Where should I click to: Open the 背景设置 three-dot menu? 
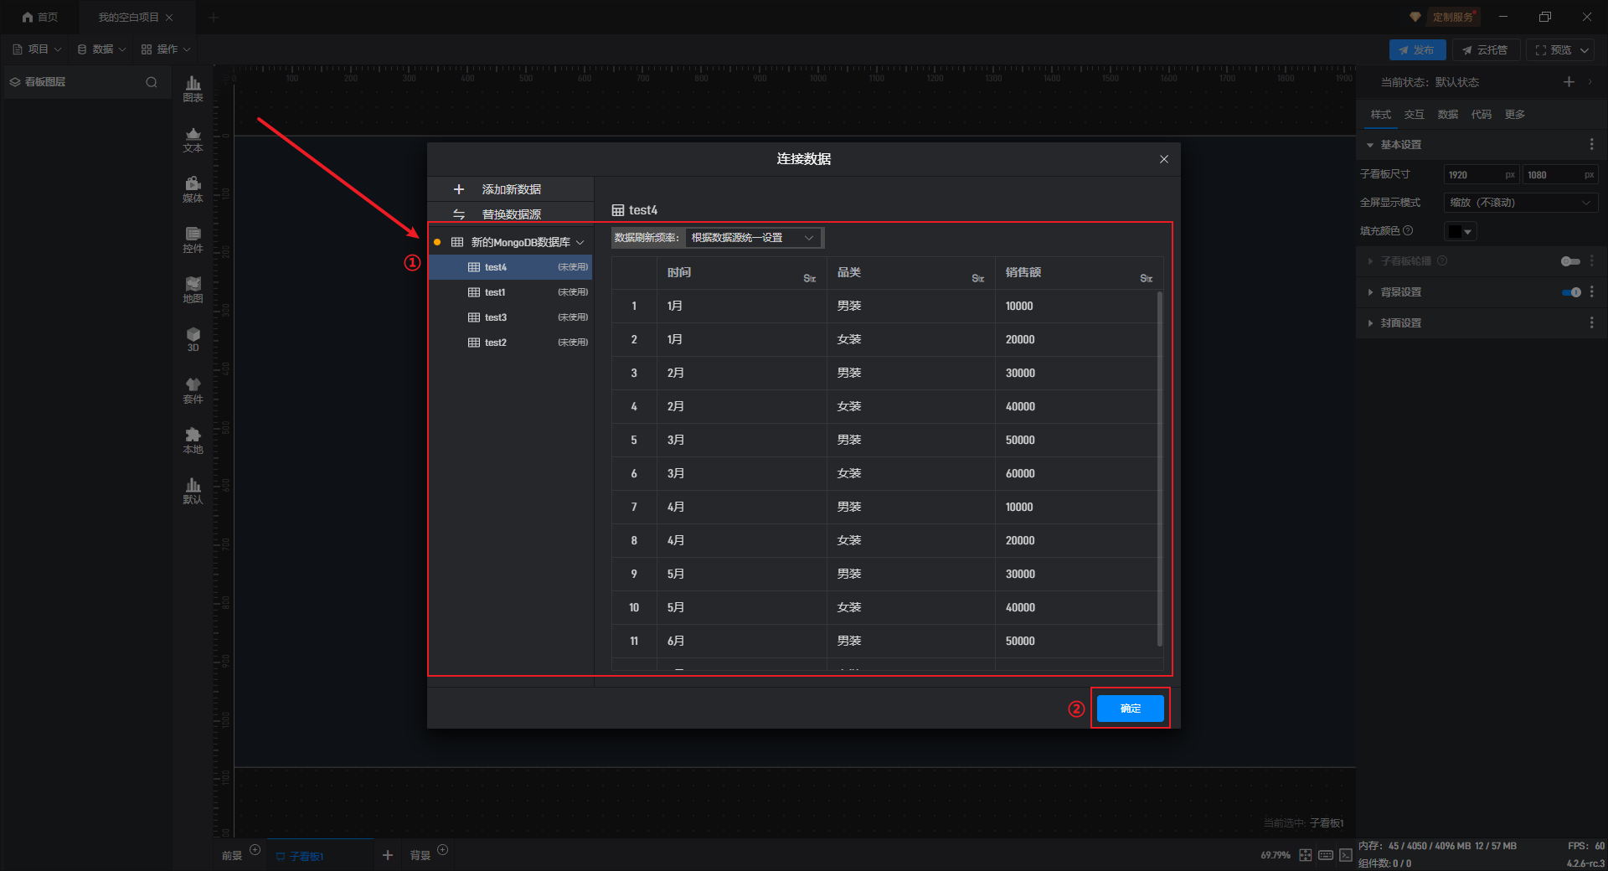1591,292
